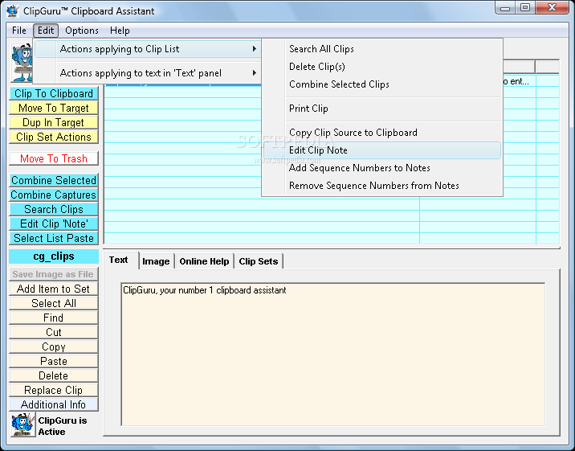The height and width of the screenshot is (451, 575).
Task: Open the File menu
Action: click(19, 31)
